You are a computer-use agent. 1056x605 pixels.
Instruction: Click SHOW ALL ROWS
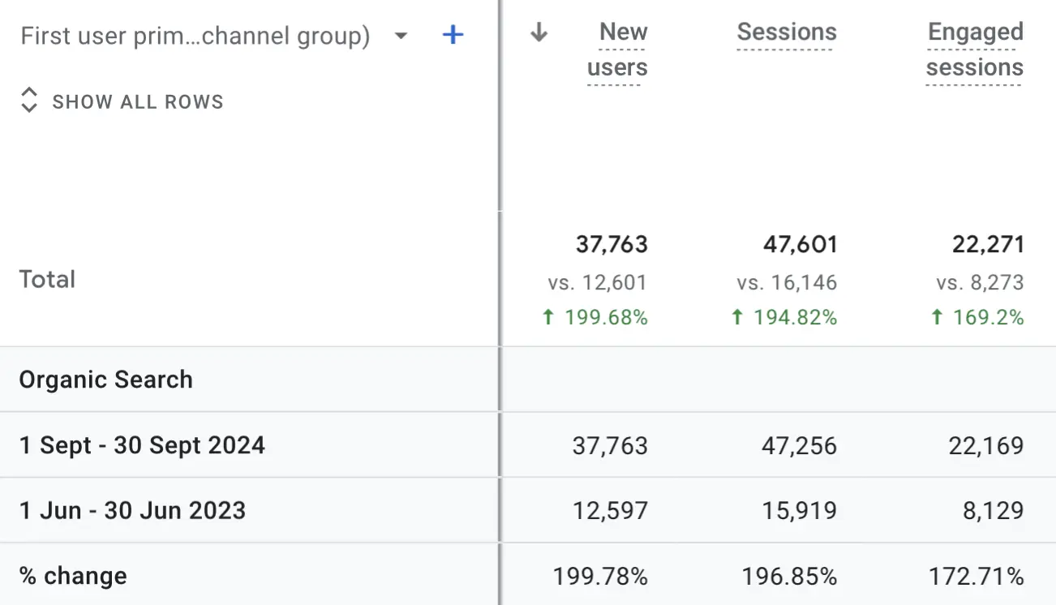(138, 102)
